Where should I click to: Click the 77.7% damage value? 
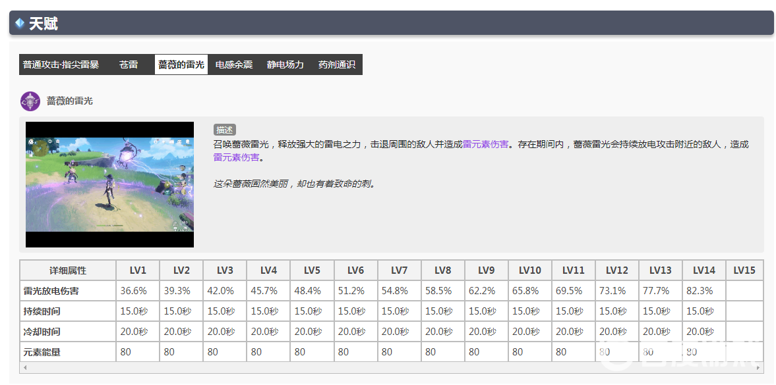click(x=656, y=291)
